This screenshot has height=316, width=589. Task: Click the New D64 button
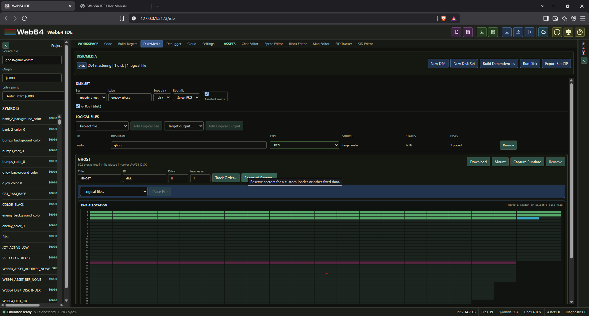click(x=438, y=64)
